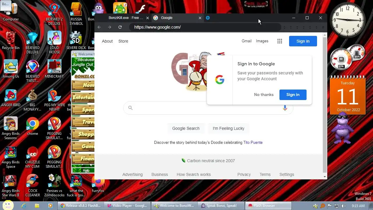Click the page vertical scrollbar
The width and height of the screenshot is (373, 210).
(325, 104)
